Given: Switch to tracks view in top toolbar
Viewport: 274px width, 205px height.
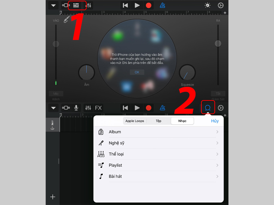Looking at the screenshot, I should pos(76,5).
